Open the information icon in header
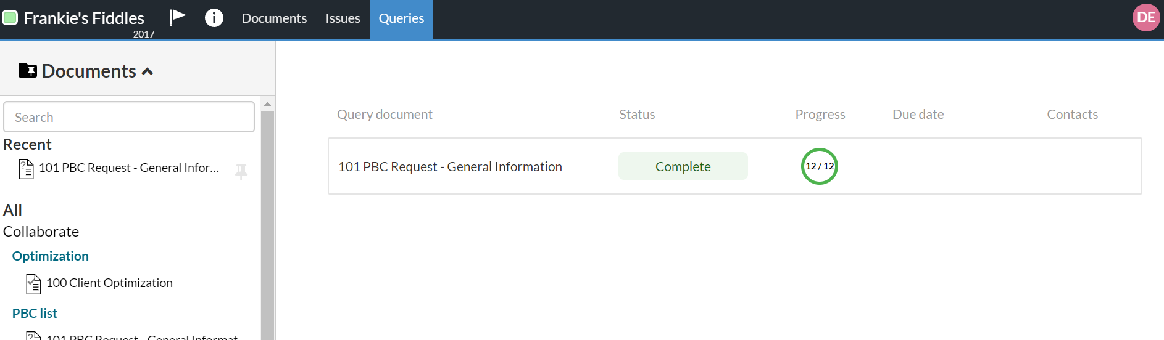Viewport: 1164px width, 340px height. 214,18
